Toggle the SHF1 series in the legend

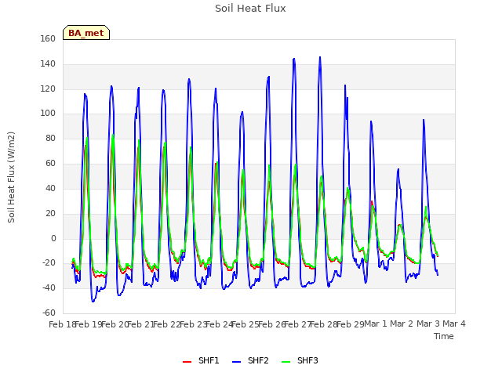click(201, 360)
